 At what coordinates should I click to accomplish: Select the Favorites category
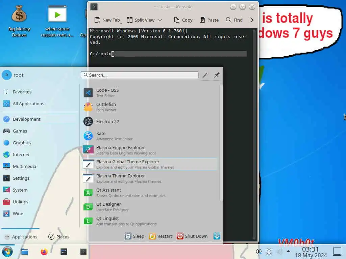point(40,92)
